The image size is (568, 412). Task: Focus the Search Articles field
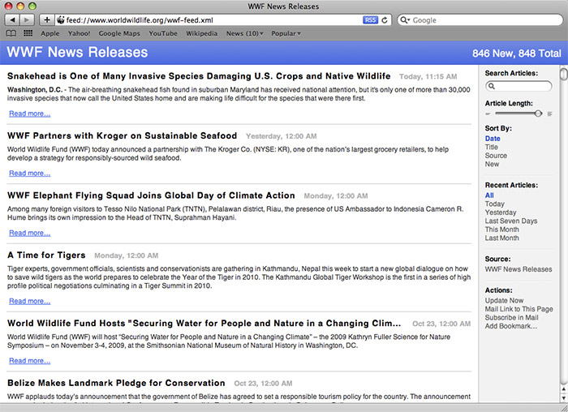(x=521, y=86)
